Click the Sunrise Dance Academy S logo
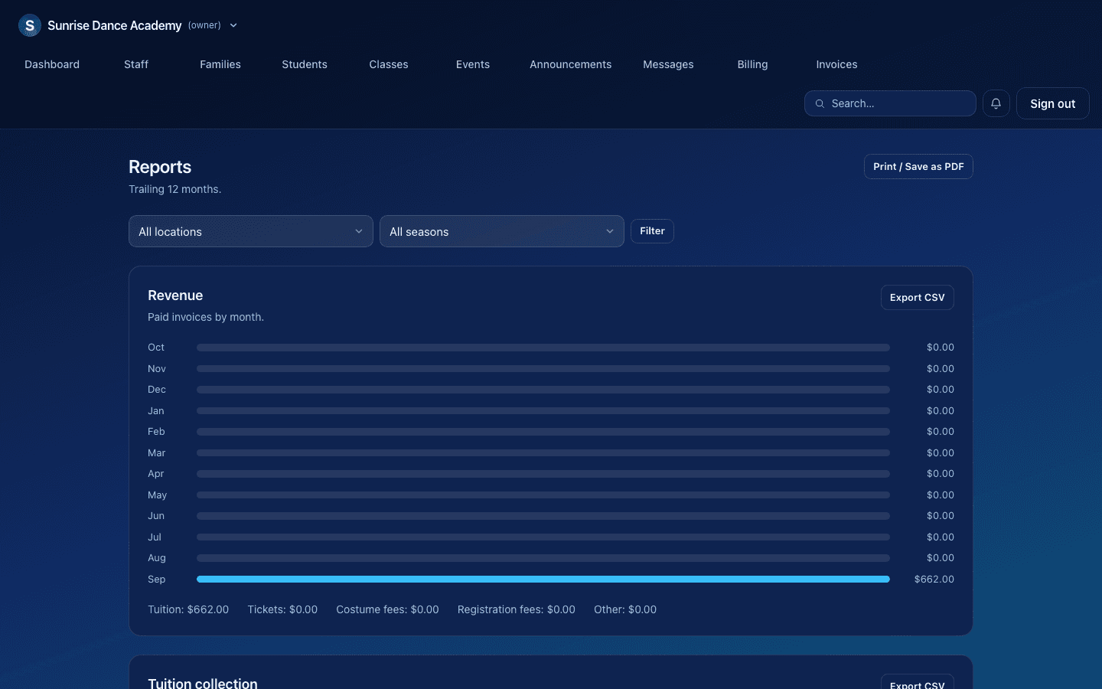1102x689 pixels. point(30,25)
